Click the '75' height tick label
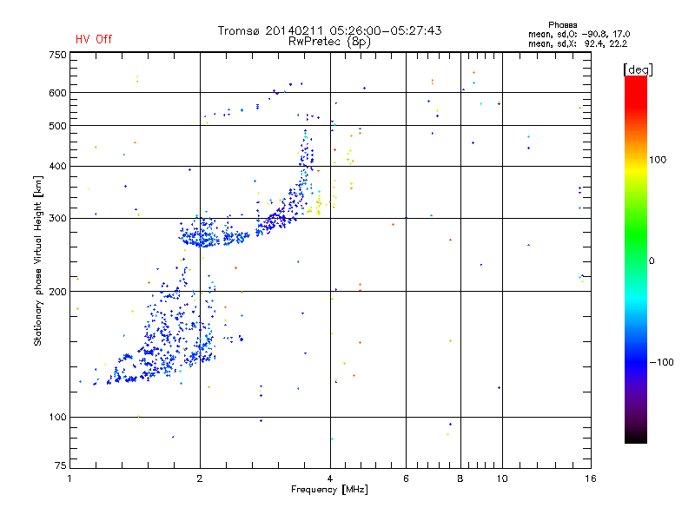695x521 pixels. (x=60, y=465)
